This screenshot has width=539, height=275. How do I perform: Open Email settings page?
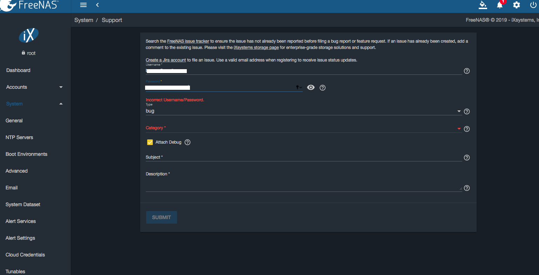(12, 188)
